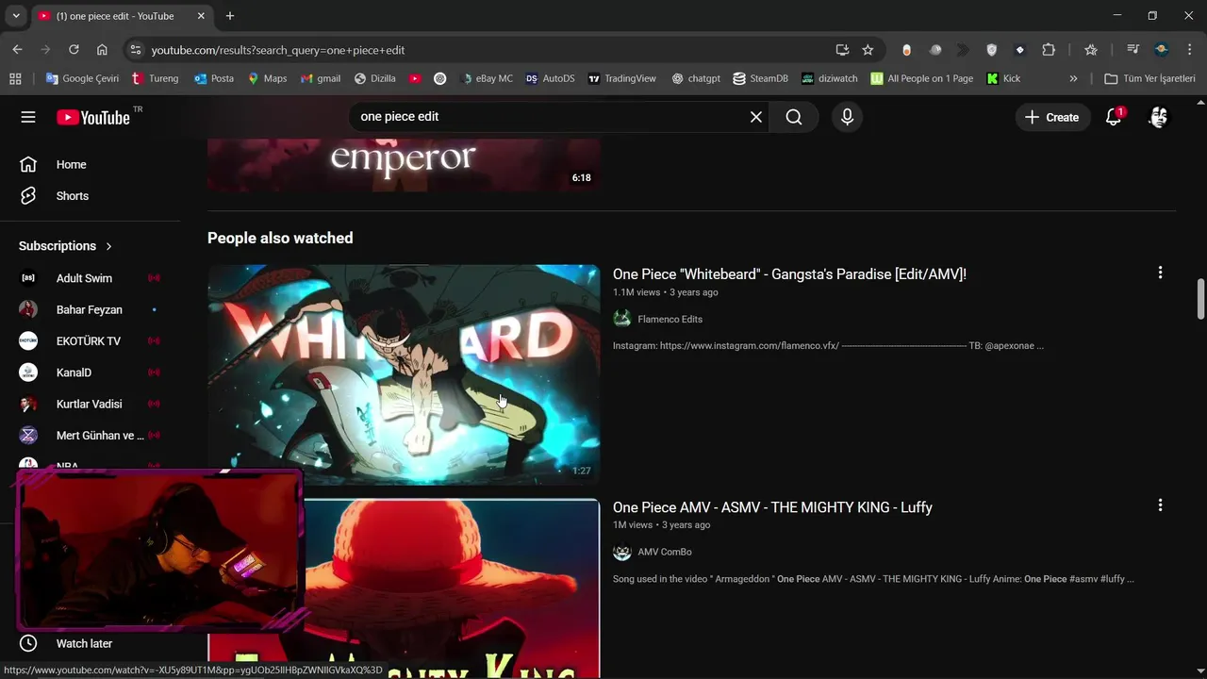Open the tab search dropdown arrow
The image size is (1207, 679).
pyautogui.click(x=16, y=16)
